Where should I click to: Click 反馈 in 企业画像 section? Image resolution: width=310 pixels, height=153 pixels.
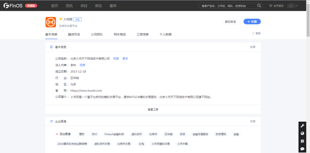tap(253, 121)
